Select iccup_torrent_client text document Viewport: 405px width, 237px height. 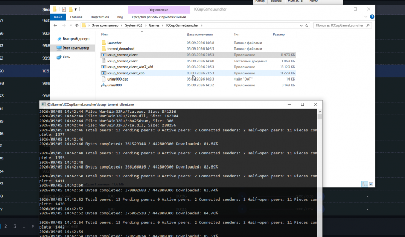point(122,61)
